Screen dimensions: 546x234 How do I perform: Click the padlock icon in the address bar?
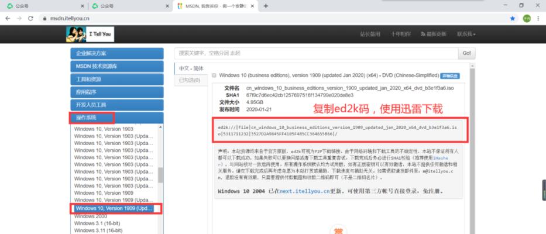point(44,19)
